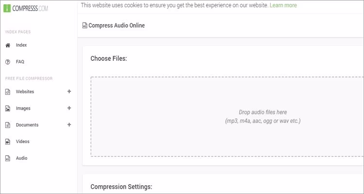The image size is (364, 194).
Task: Select Audio in the sidebar menu
Action: point(22,158)
